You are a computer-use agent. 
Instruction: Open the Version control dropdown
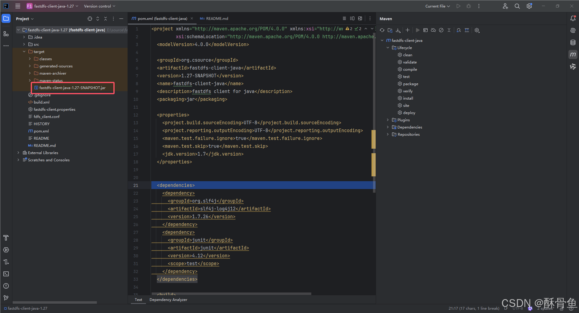coord(100,6)
